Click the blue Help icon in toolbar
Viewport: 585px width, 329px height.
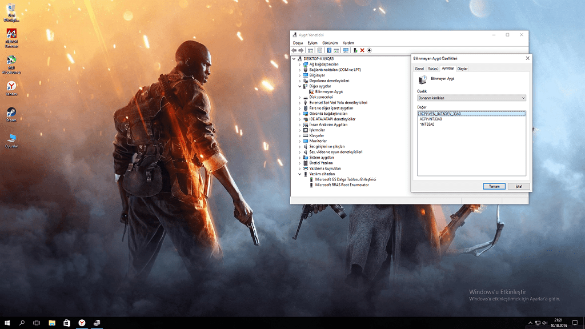(329, 50)
